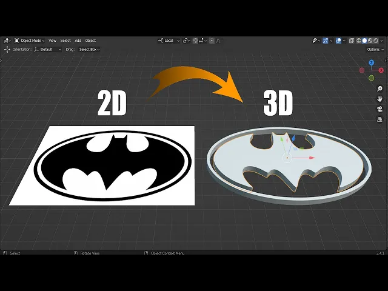388x291 pixels.
Task: Open the Orientation Default dropdown
Action: click(48, 50)
